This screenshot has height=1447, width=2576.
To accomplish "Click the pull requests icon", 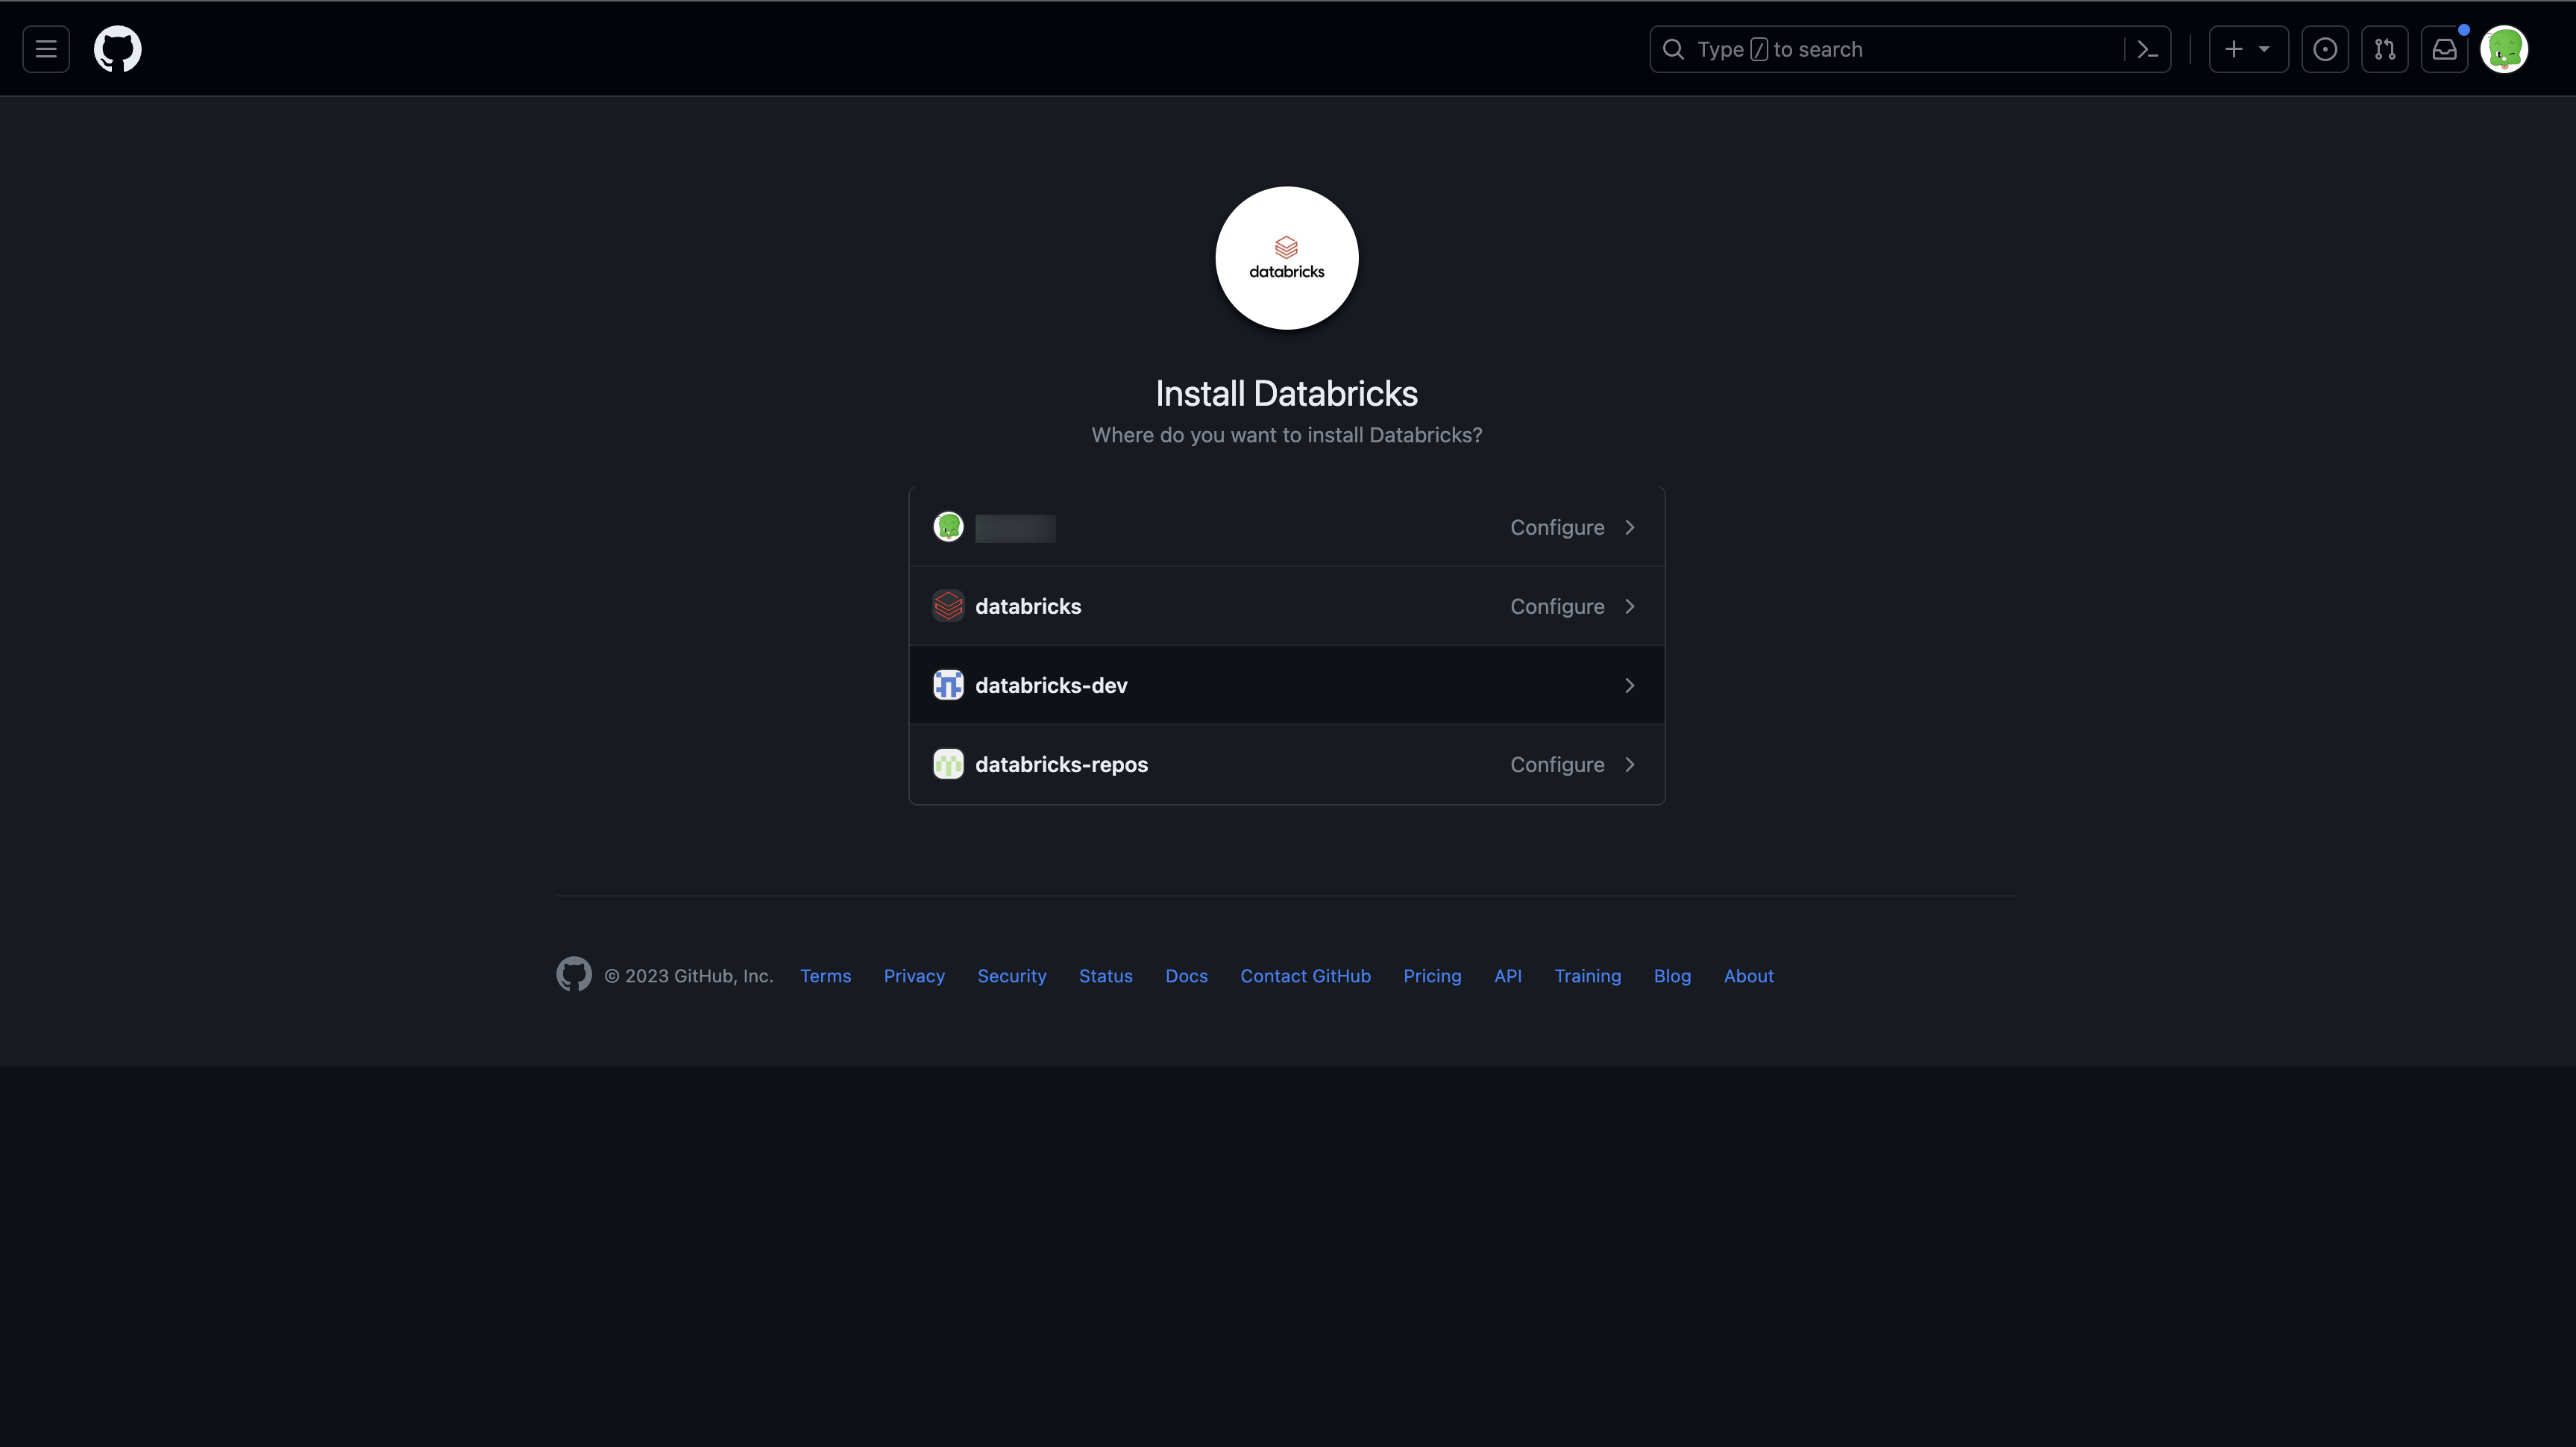I will coord(2383,48).
